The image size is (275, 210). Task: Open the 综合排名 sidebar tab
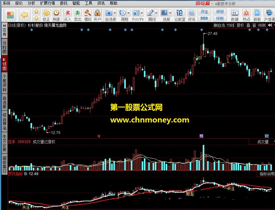[x=4, y=122]
